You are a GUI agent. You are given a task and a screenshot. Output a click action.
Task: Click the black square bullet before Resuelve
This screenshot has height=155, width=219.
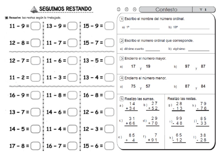coord(6,18)
